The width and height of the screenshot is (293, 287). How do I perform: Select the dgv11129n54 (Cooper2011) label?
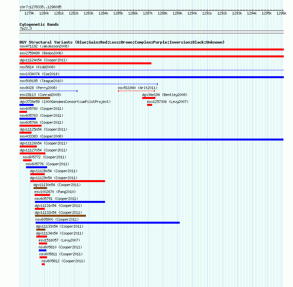coord(54,178)
